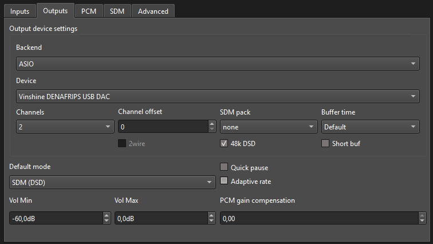Increase Channel offset with up arrow
This screenshot has width=433, height=244.
[212, 124]
